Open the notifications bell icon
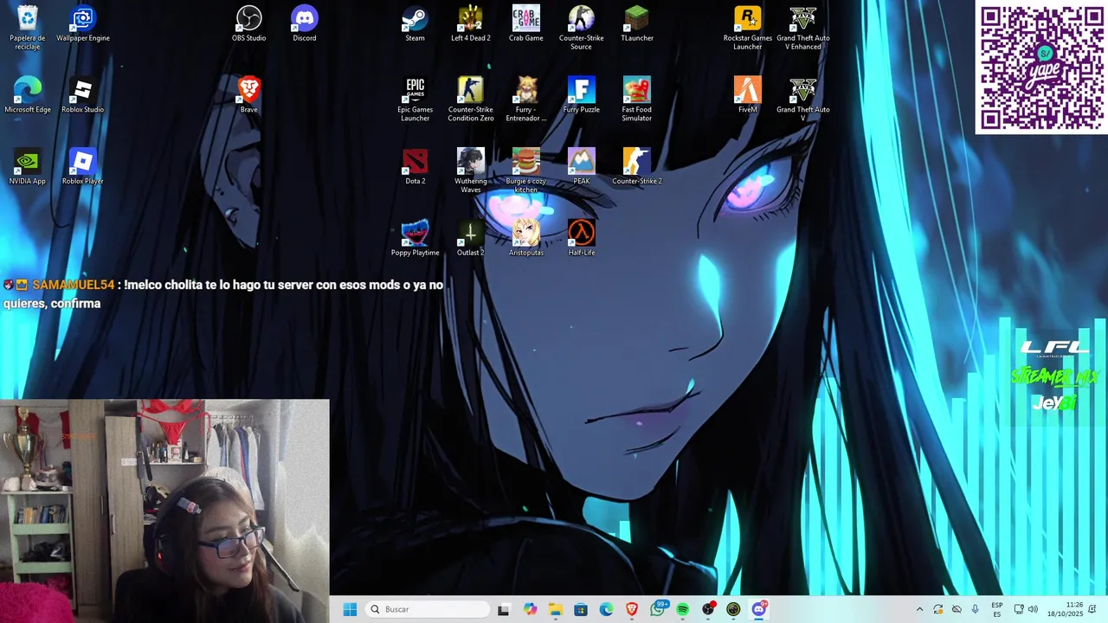 click(1092, 609)
